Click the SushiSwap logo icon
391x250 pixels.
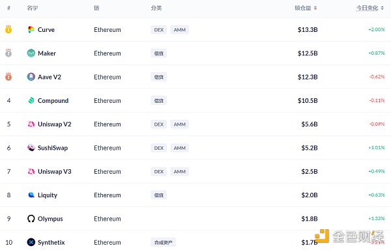click(x=31, y=148)
